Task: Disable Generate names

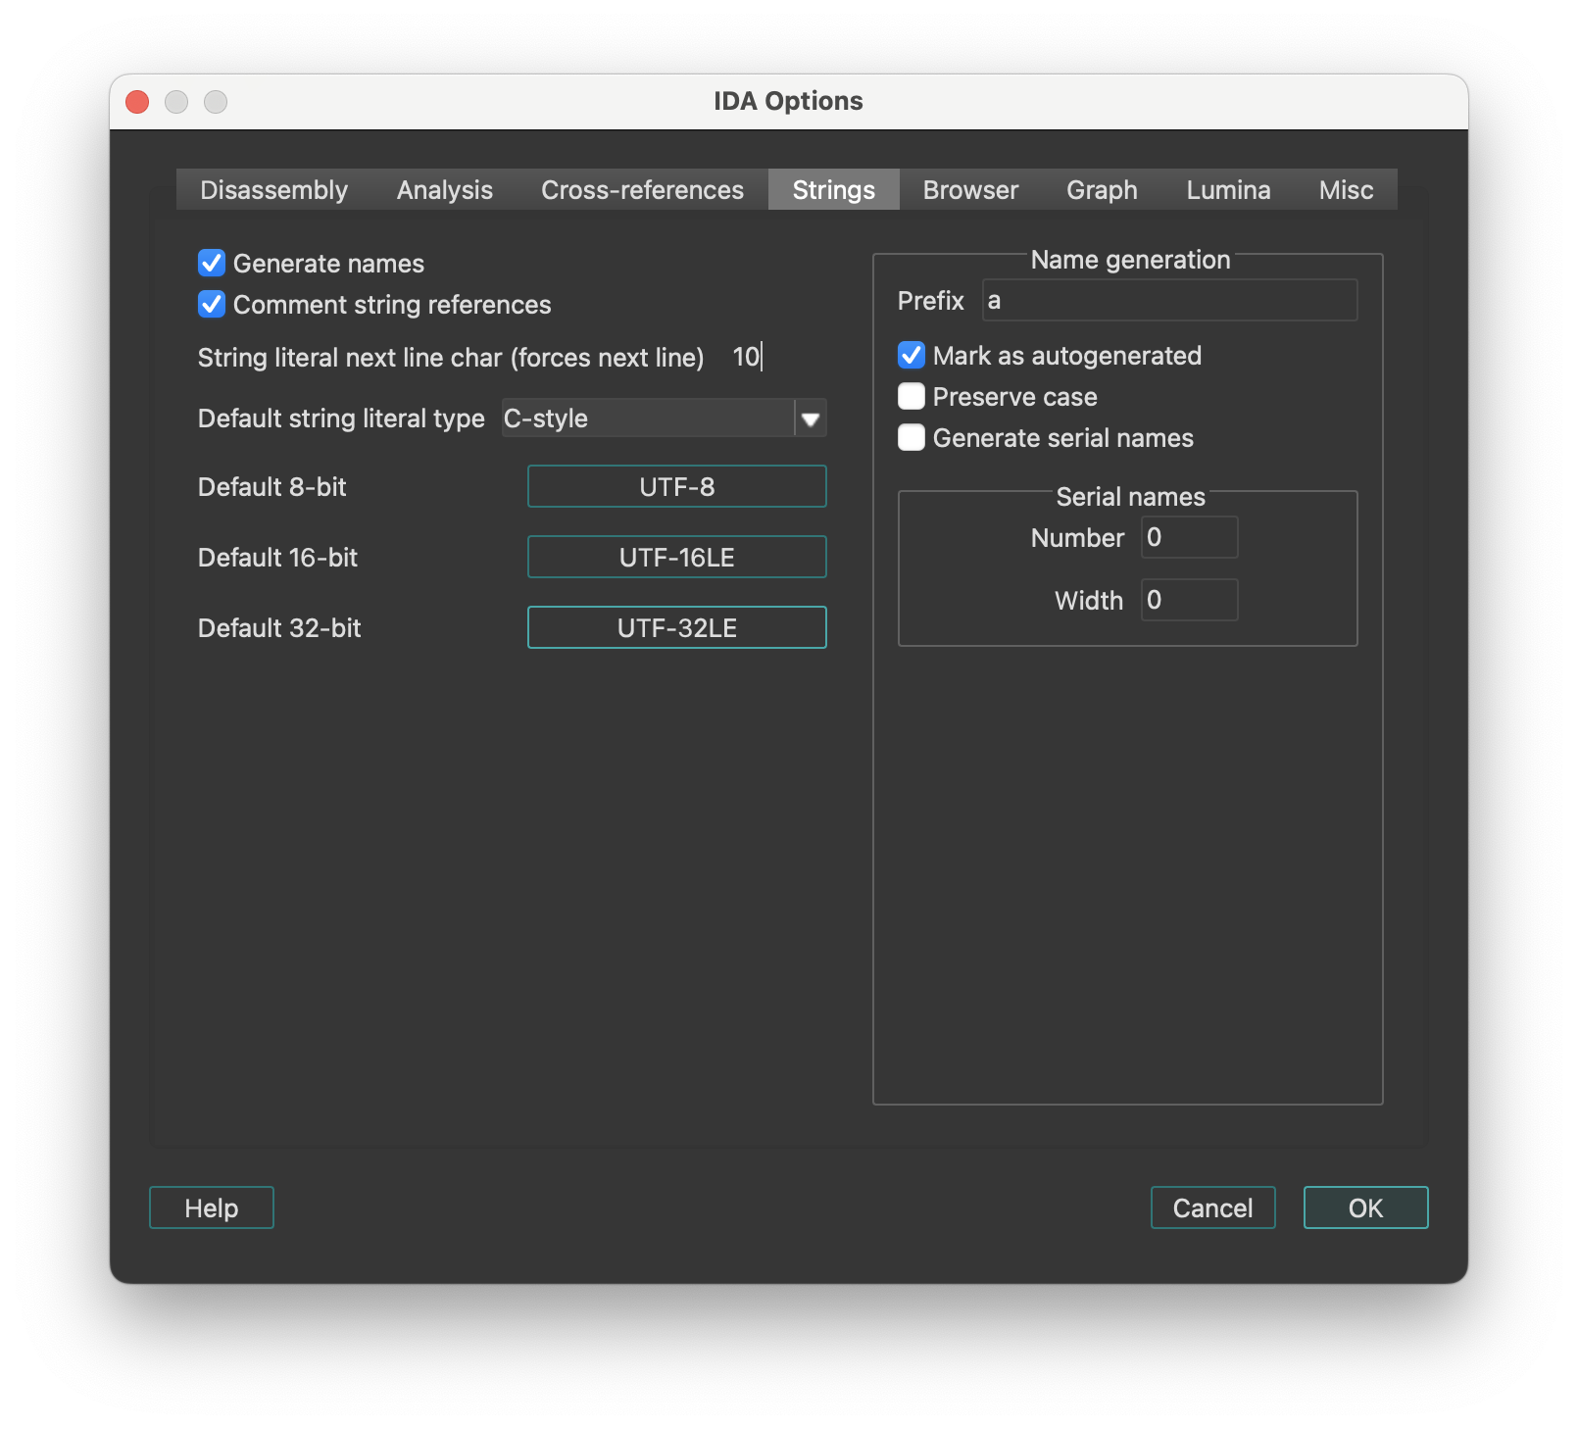Action: (x=211, y=263)
